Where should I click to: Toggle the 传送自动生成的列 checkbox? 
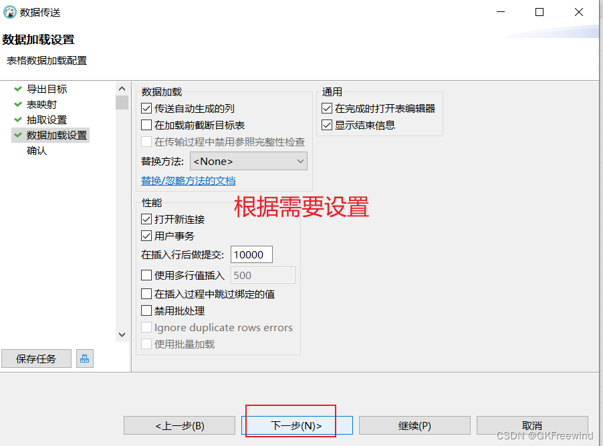tap(147, 108)
